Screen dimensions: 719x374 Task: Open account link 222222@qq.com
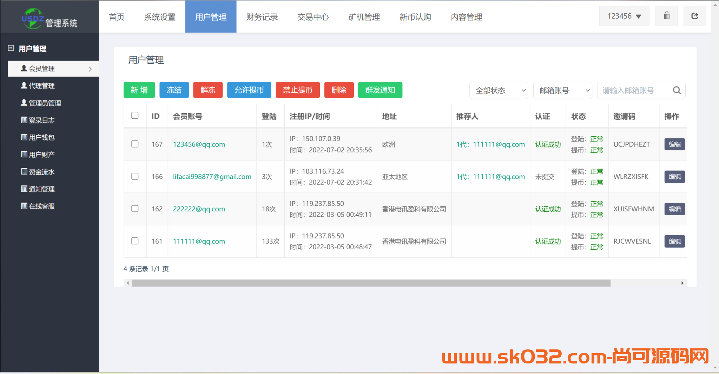(199, 209)
